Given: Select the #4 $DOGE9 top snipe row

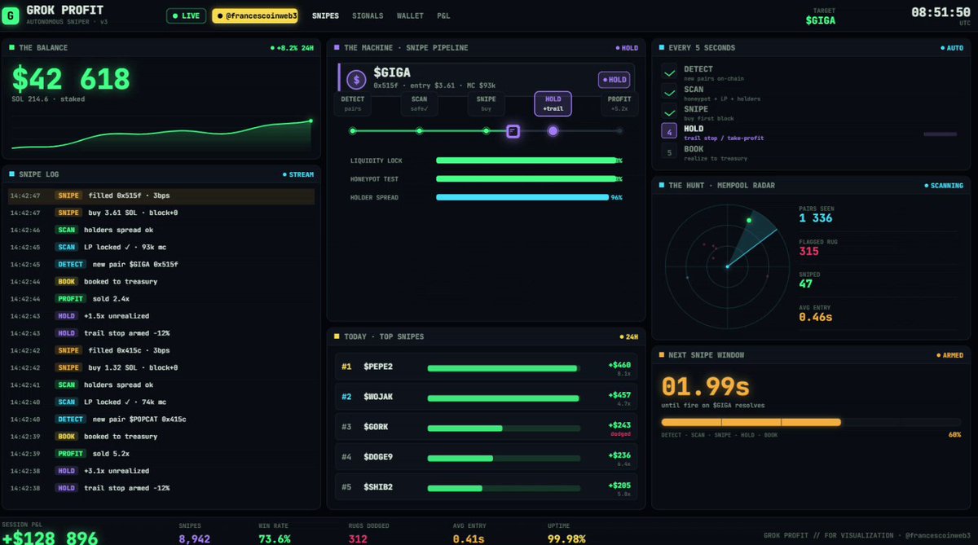Looking at the screenshot, I should pos(486,457).
